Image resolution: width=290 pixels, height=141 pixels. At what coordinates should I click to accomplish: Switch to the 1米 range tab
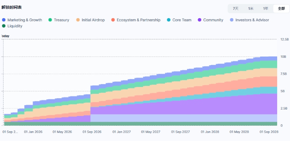[x=251, y=8]
